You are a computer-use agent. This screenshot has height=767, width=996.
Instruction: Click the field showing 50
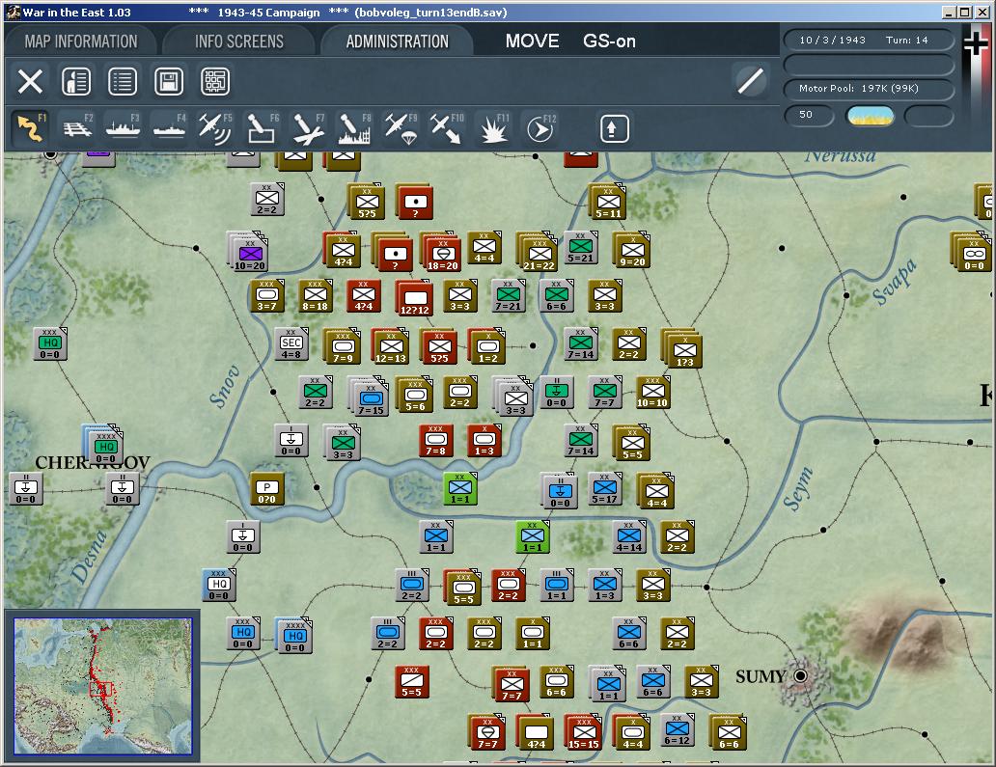808,115
